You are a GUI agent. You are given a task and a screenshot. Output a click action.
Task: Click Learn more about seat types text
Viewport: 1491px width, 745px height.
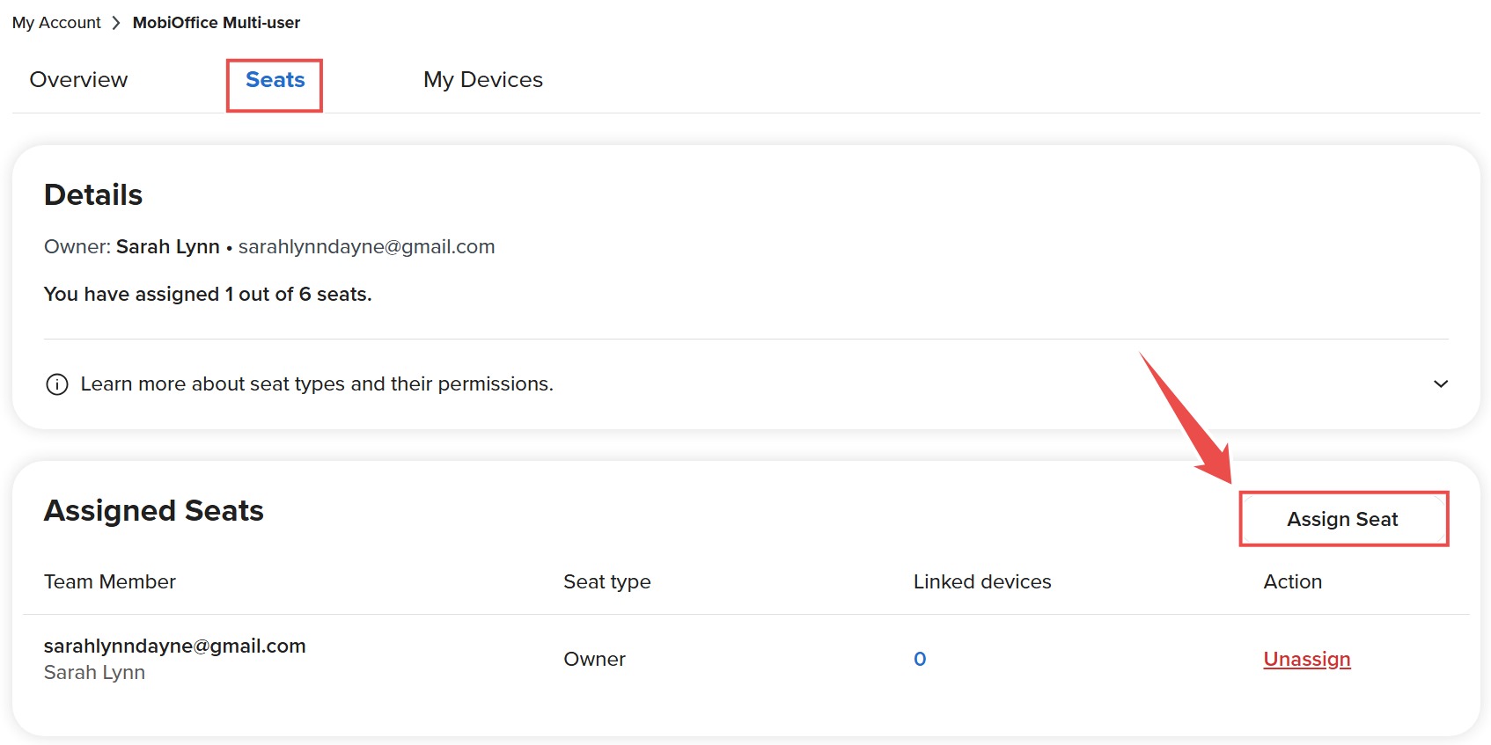coord(317,384)
